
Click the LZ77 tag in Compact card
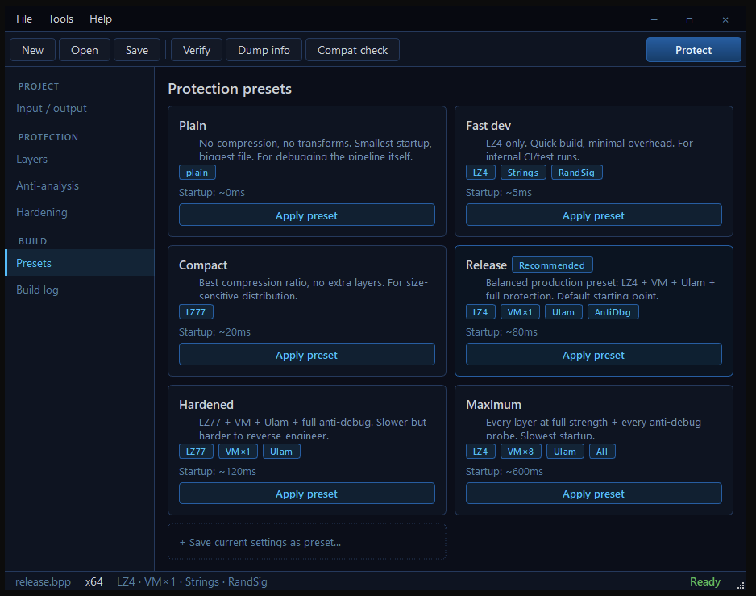[196, 312]
